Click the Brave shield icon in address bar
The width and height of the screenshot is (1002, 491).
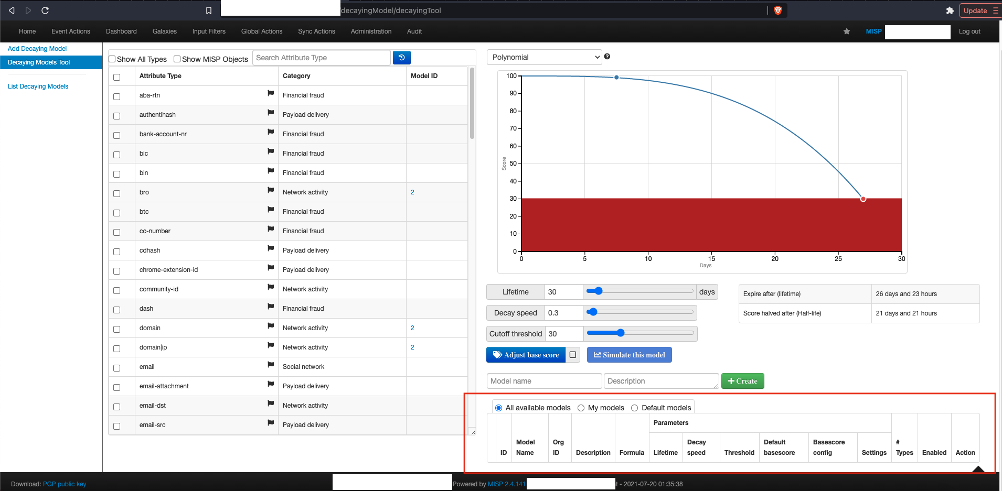coord(778,10)
